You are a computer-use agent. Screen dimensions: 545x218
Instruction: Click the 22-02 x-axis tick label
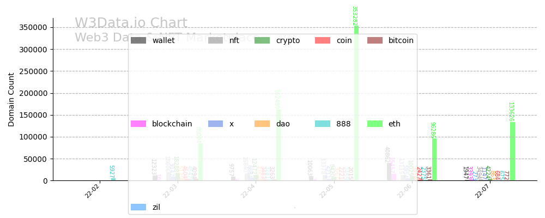tap(92, 191)
